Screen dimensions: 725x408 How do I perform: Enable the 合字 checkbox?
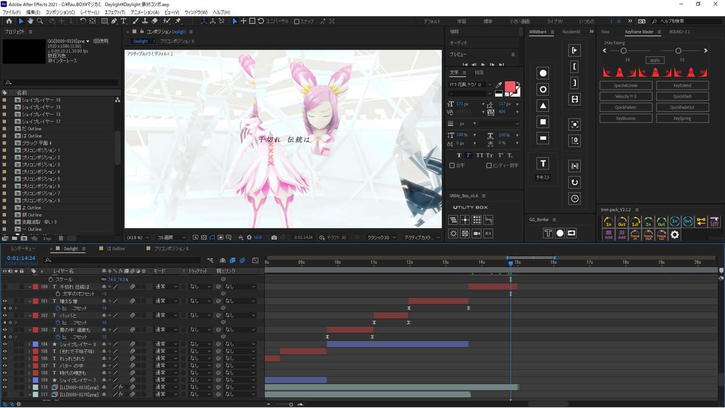coord(452,166)
